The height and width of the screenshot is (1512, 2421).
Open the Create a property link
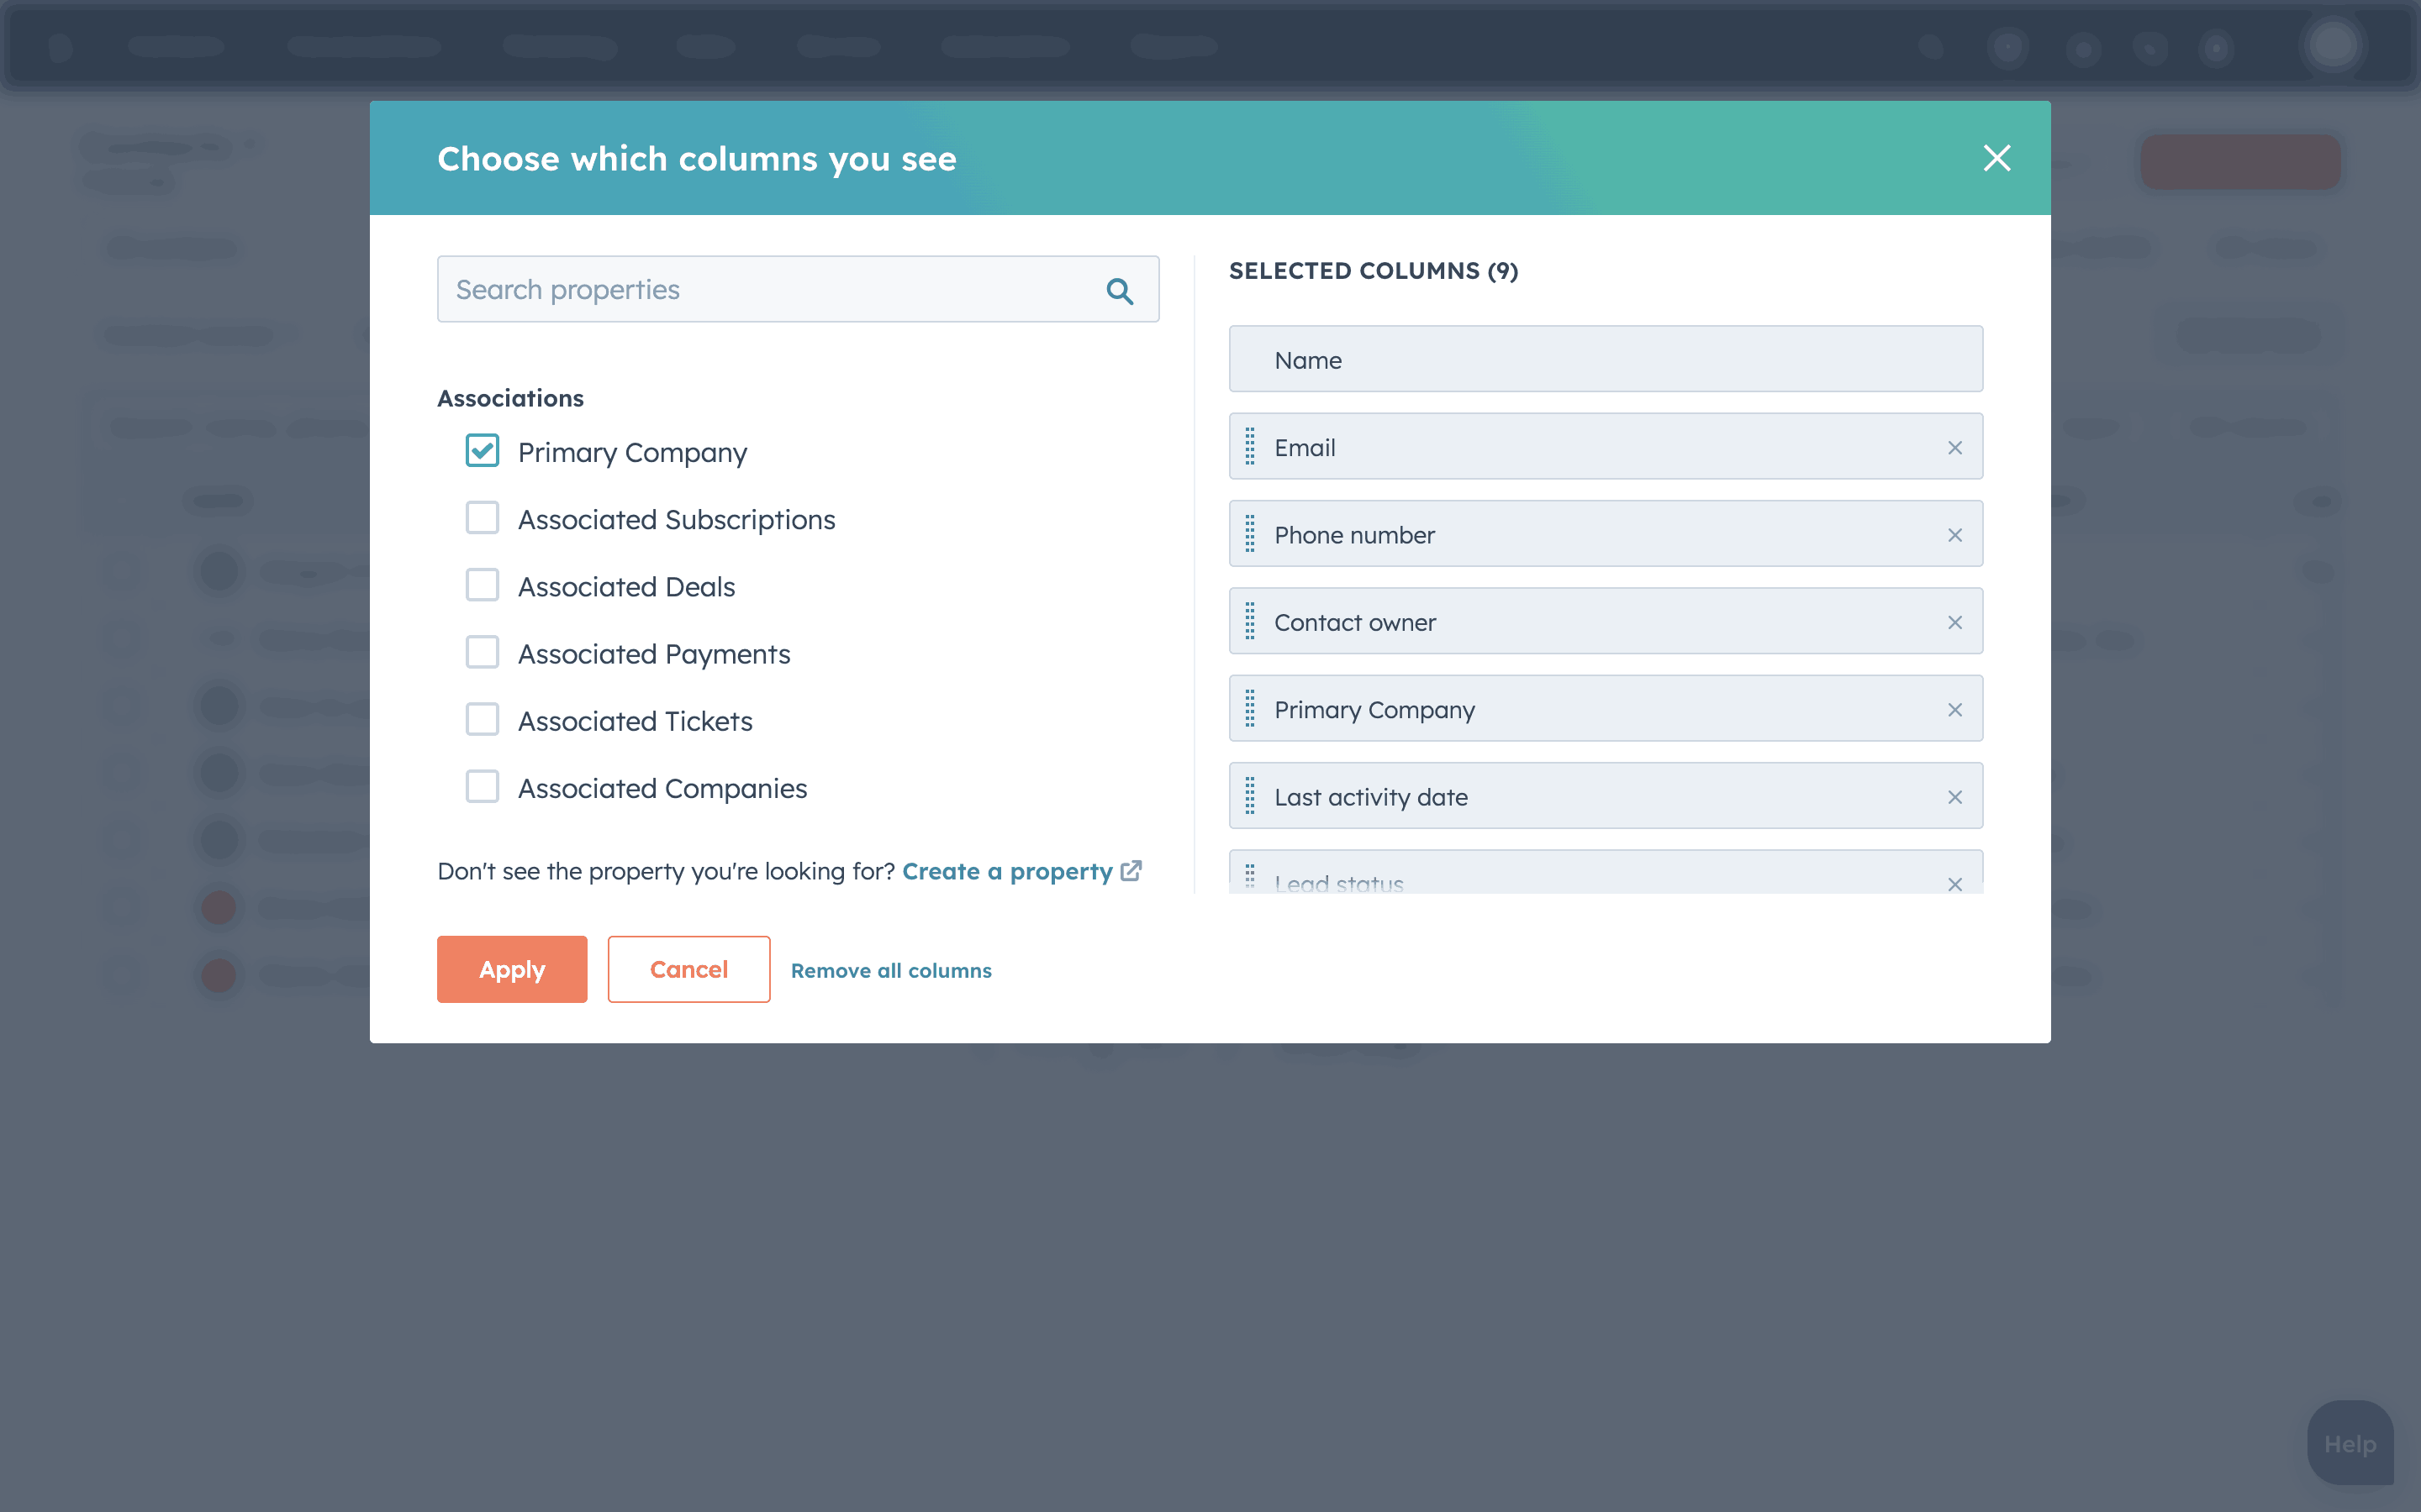1009,871
